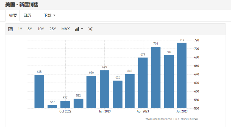
Task: Click the 720 y-axis value
Action: (197, 40)
